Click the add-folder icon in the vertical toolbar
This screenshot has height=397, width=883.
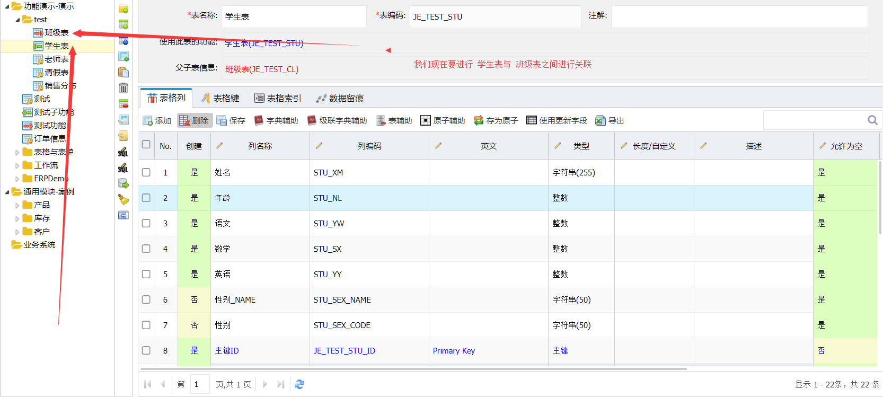pos(123,9)
